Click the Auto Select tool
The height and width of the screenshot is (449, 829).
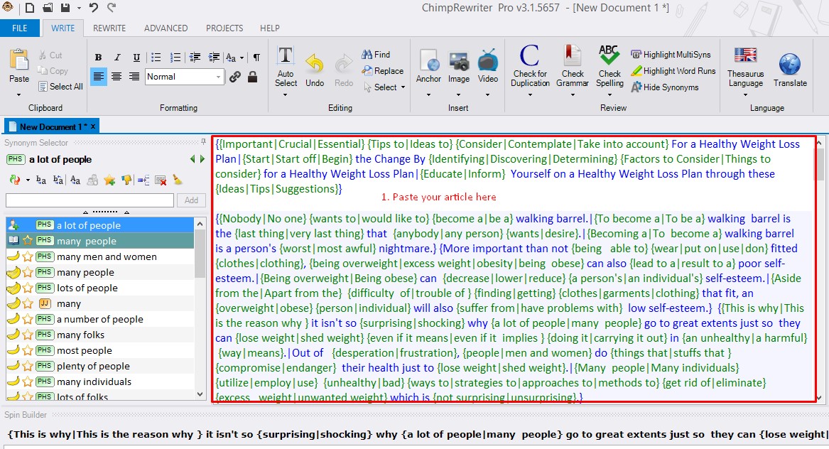click(286, 67)
